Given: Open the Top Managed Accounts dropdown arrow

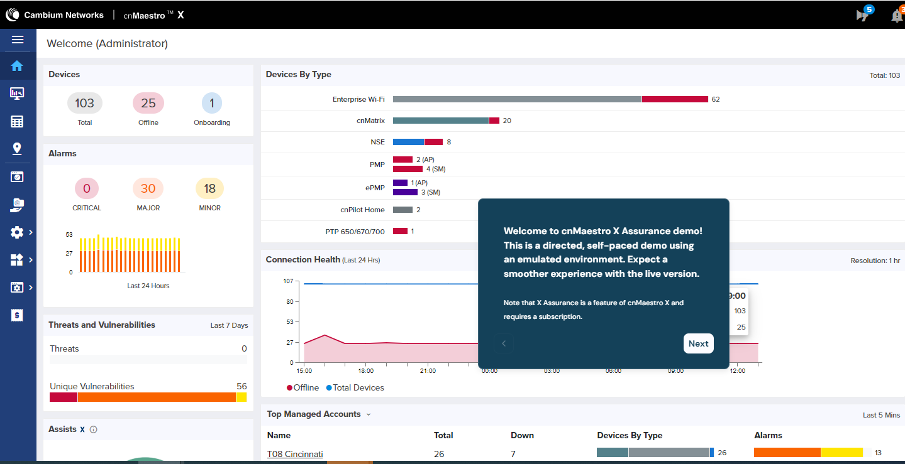Looking at the screenshot, I should (369, 414).
